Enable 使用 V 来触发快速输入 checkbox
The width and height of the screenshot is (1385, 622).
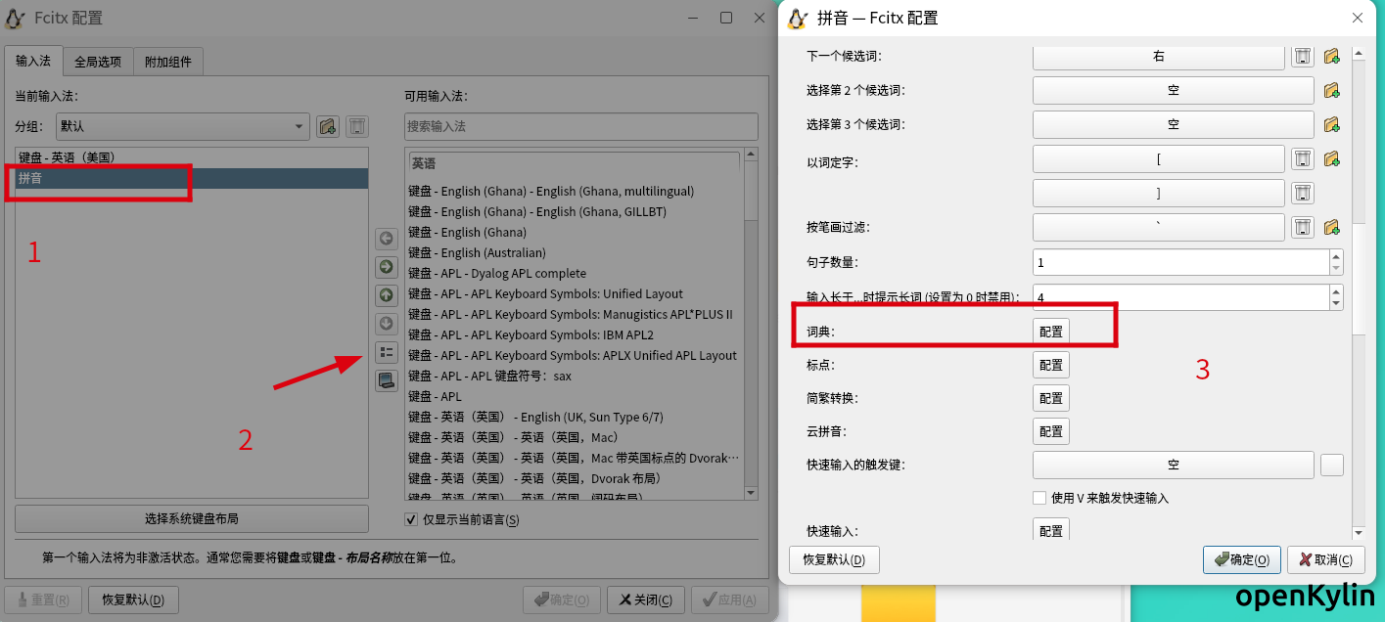coord(1039,498)
